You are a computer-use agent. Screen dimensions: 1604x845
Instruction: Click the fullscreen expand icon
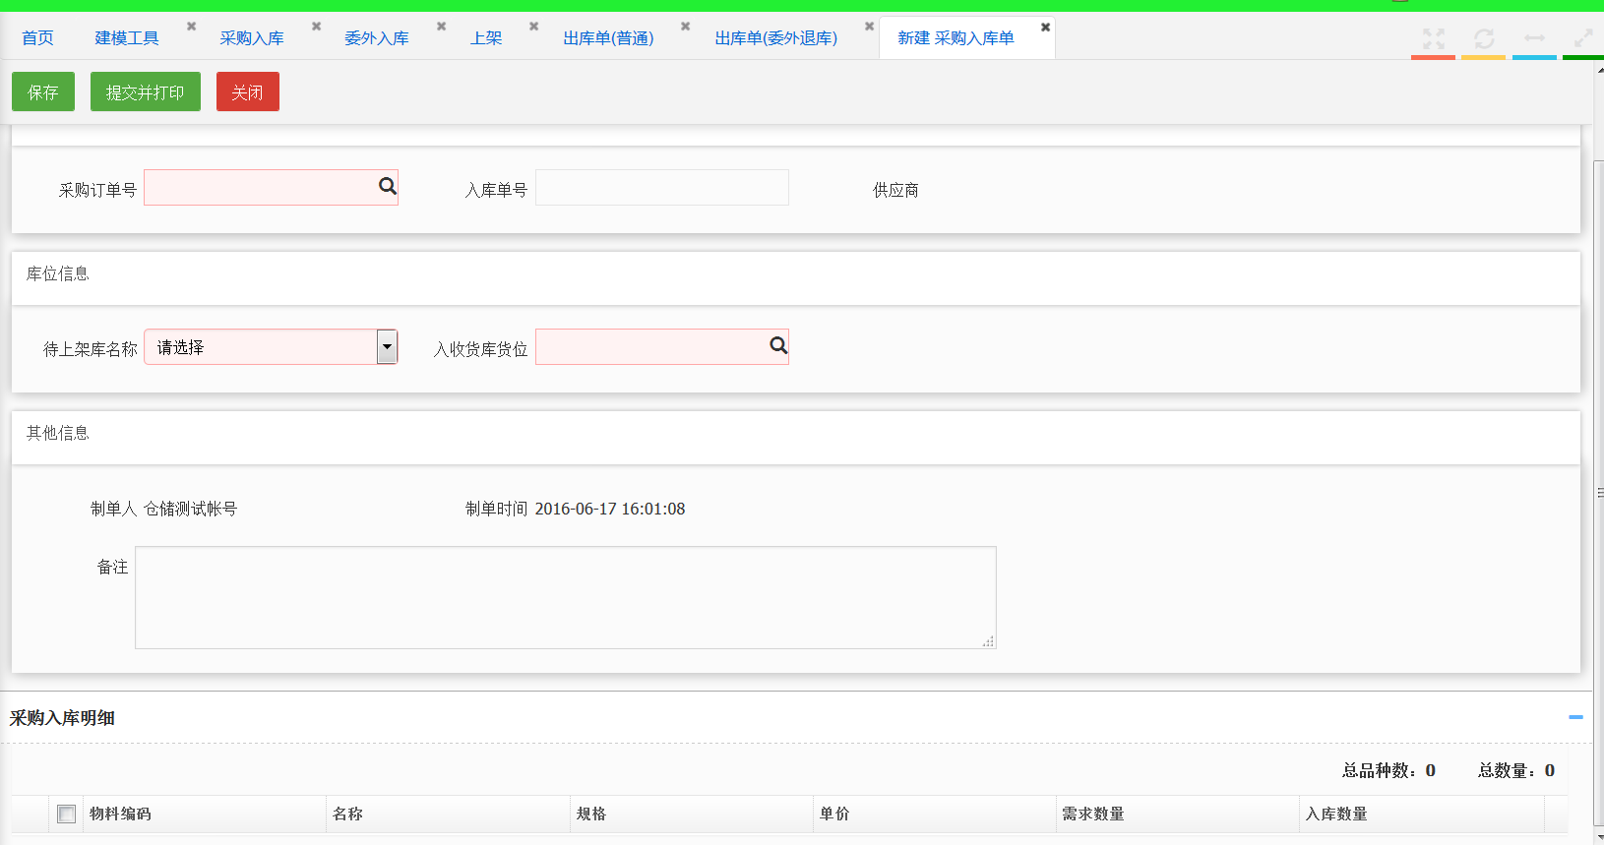[1434, 38]
